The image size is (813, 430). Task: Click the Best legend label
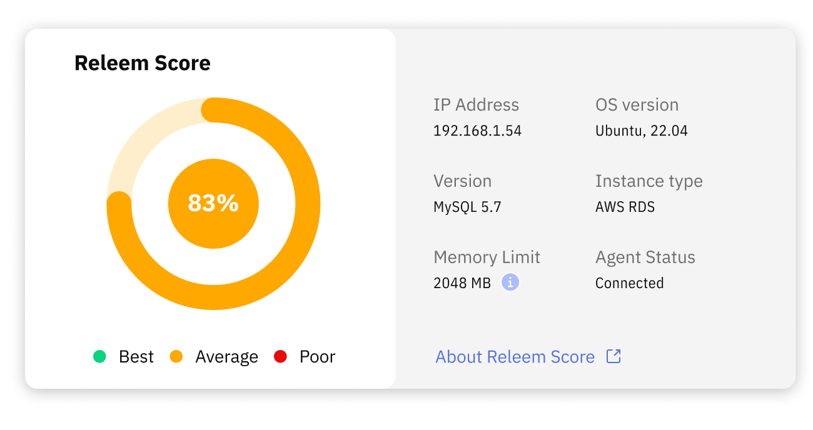click(x=136, y=357)
